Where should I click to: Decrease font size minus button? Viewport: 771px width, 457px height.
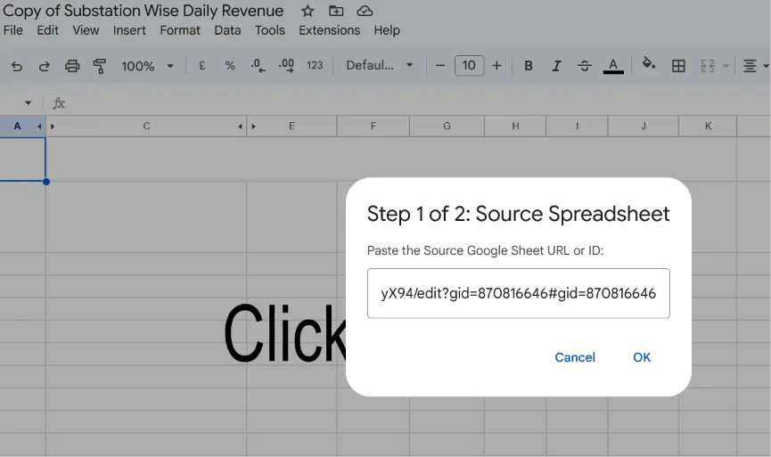tap(440, 65)
